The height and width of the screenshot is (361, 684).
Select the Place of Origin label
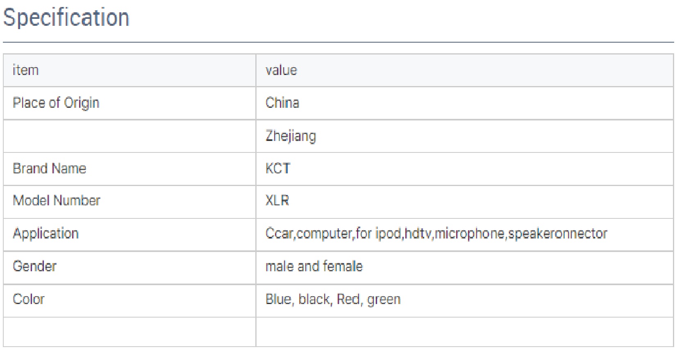tap(56, 103)
